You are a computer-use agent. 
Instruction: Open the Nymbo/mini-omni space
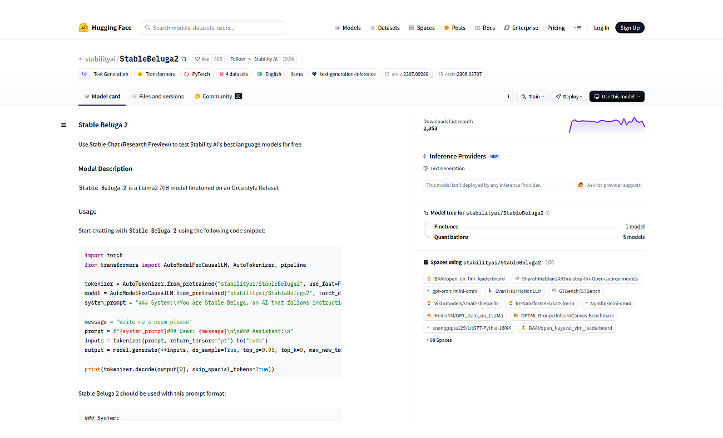[x=607, y=303]
